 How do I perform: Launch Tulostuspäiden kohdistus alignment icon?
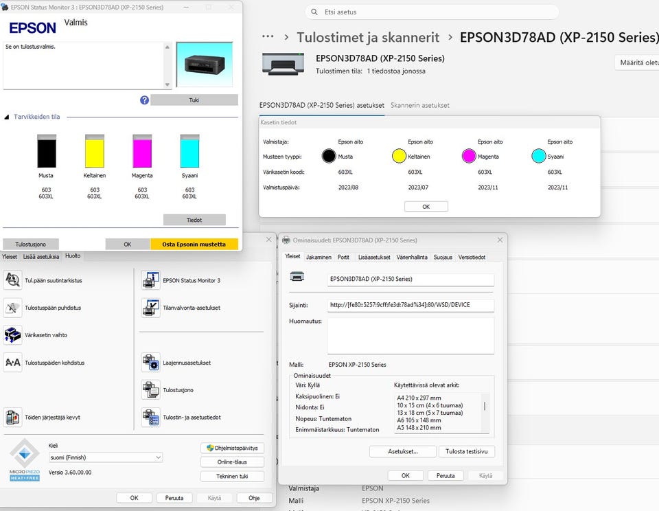tap(12, 362)
